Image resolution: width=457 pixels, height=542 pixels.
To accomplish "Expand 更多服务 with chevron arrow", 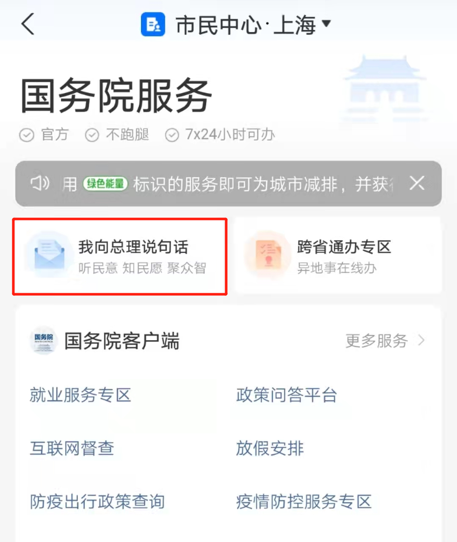I will tap(385, 341).
